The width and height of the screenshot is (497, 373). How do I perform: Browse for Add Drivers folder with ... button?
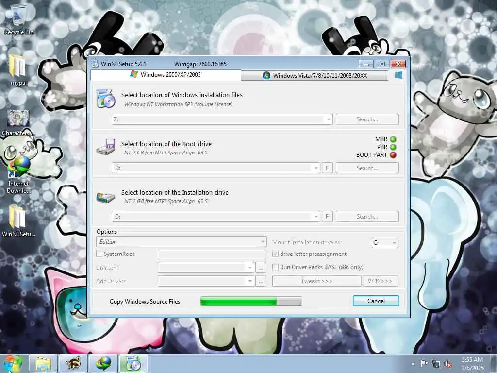[x=261, y=281]
